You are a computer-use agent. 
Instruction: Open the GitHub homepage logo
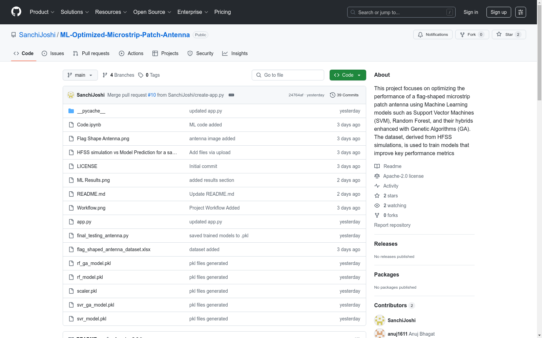16,12
